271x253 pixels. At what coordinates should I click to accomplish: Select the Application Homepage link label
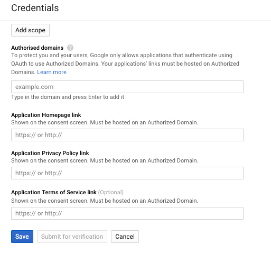coord(46,115)
